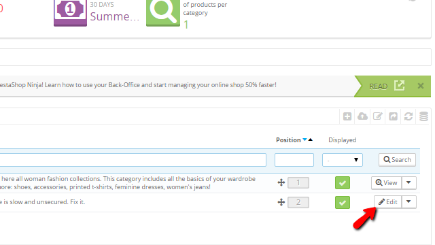Screen dimensions: 435x245
Task: Grab the move handle for position 1 row
Action: (x=281, y=182)
